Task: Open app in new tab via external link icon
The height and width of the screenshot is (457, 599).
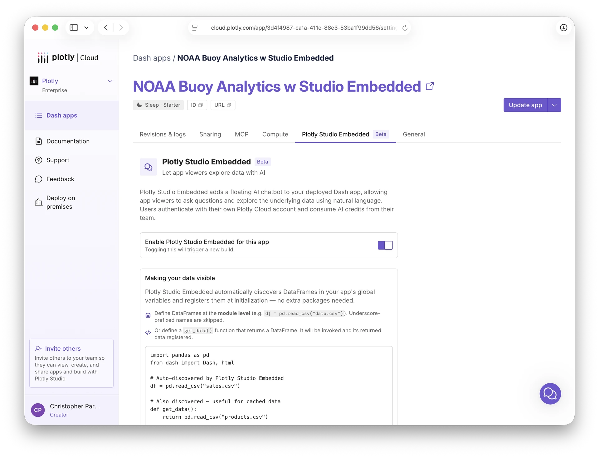Action: click(x=430, y=86)
